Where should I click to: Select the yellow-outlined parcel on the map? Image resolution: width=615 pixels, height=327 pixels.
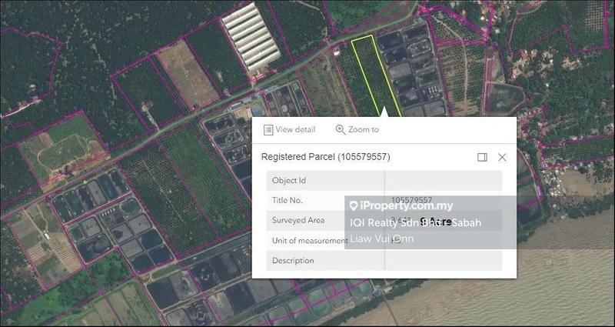pos(376,73)
